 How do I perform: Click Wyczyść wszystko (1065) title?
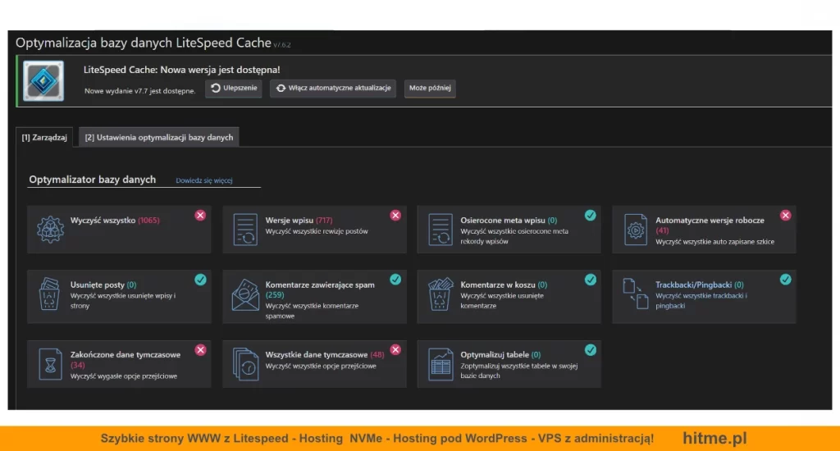click(x=115, y=220)
